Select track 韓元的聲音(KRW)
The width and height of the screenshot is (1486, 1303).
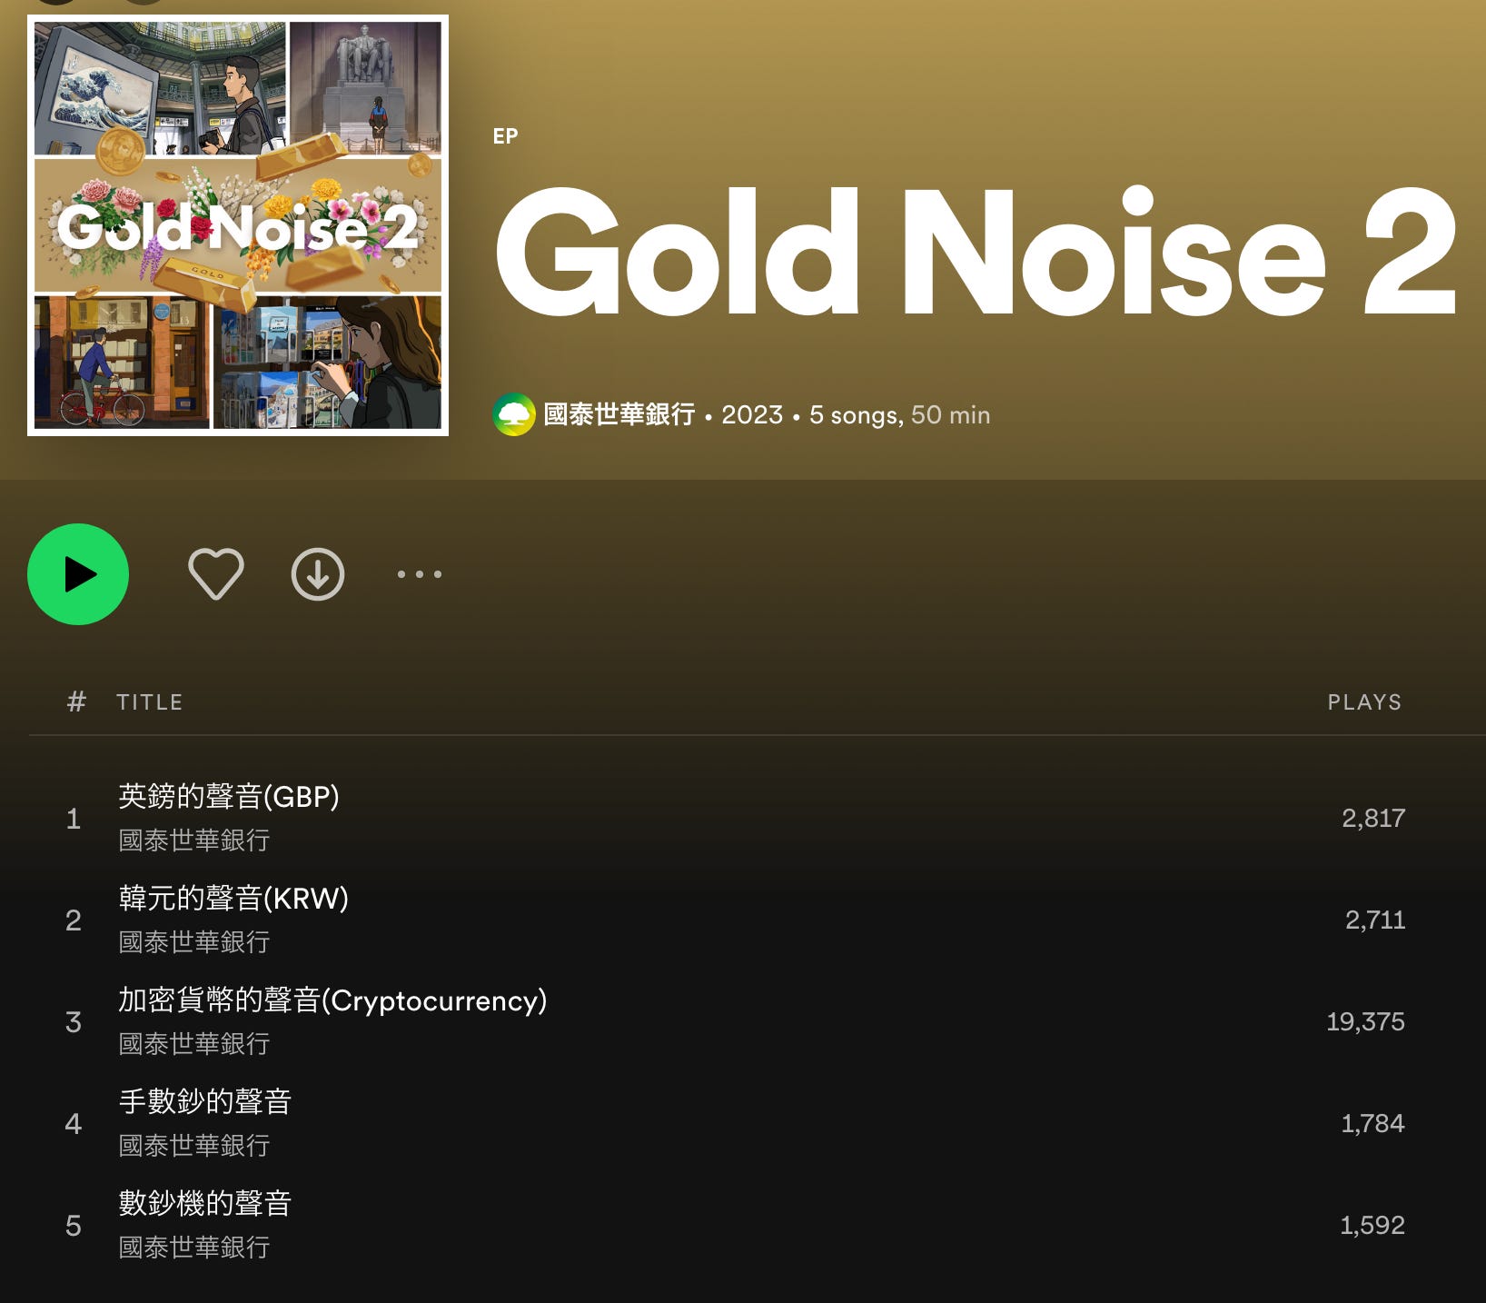pos(233,899)
